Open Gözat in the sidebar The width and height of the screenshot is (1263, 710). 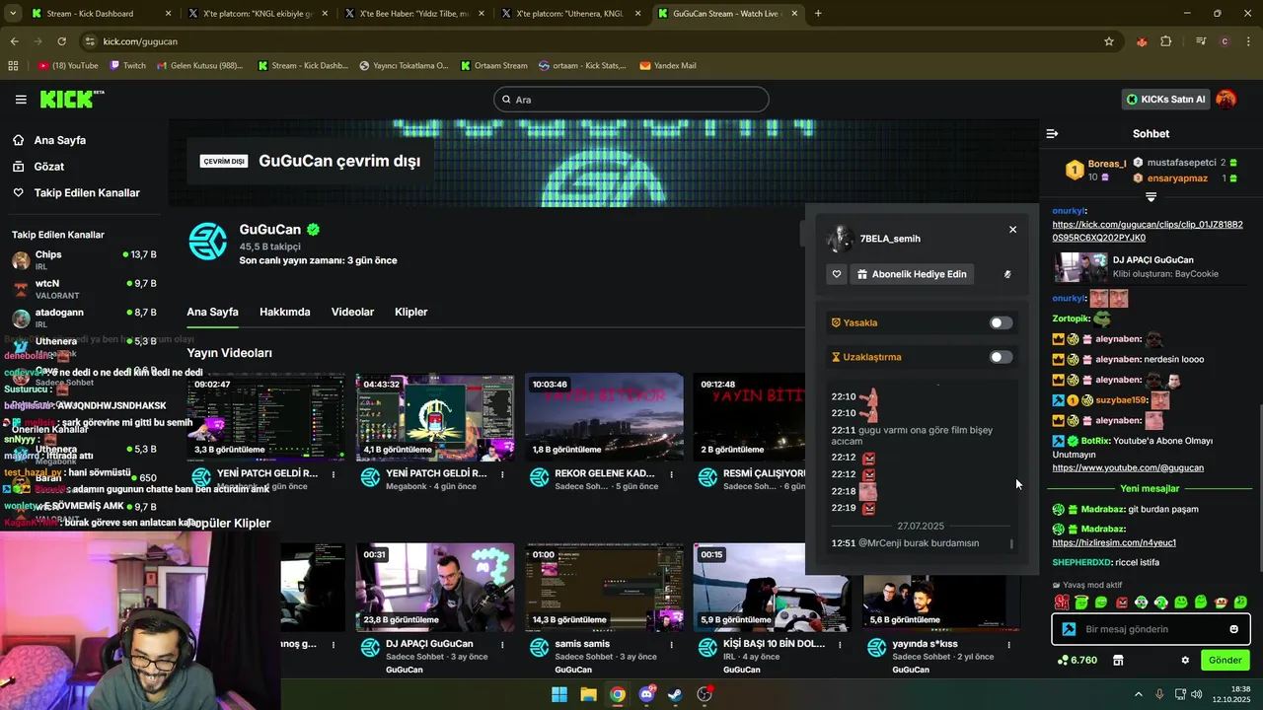coord(48,167)
